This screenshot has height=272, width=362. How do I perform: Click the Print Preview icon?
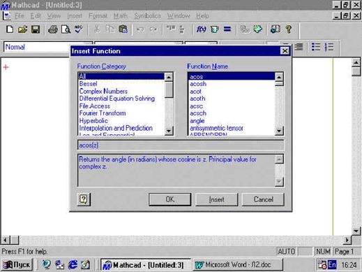point(66,29)
